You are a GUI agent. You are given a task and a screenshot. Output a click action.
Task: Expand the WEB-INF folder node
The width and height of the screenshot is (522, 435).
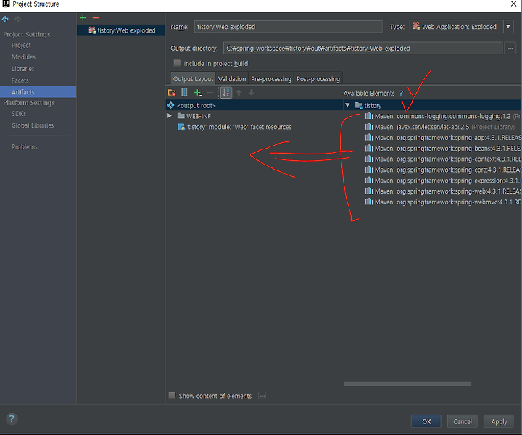click(x=170, y=116)
